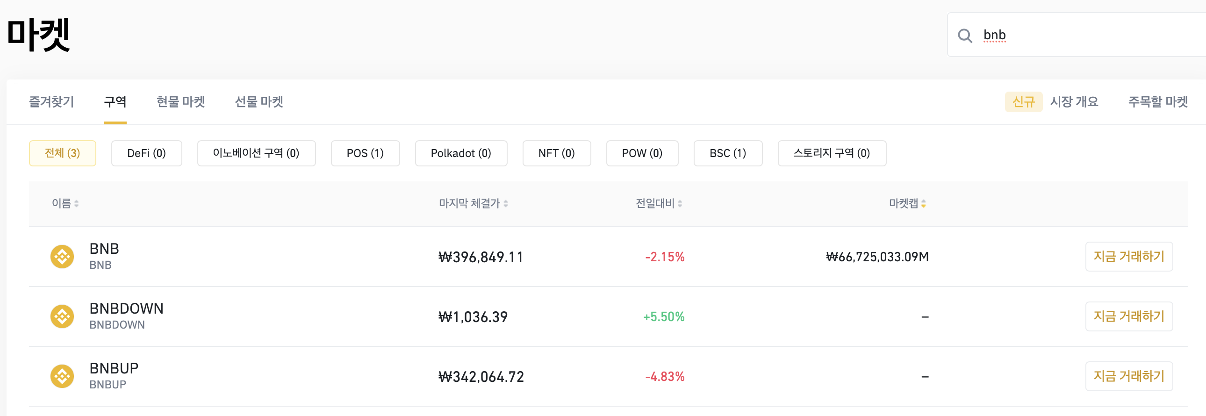Select the 이노베이션 구역 (0) filter

256,153
